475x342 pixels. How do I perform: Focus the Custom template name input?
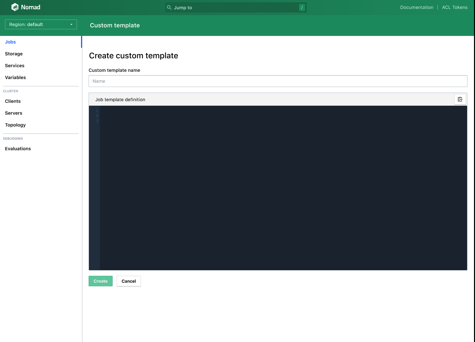278,81
